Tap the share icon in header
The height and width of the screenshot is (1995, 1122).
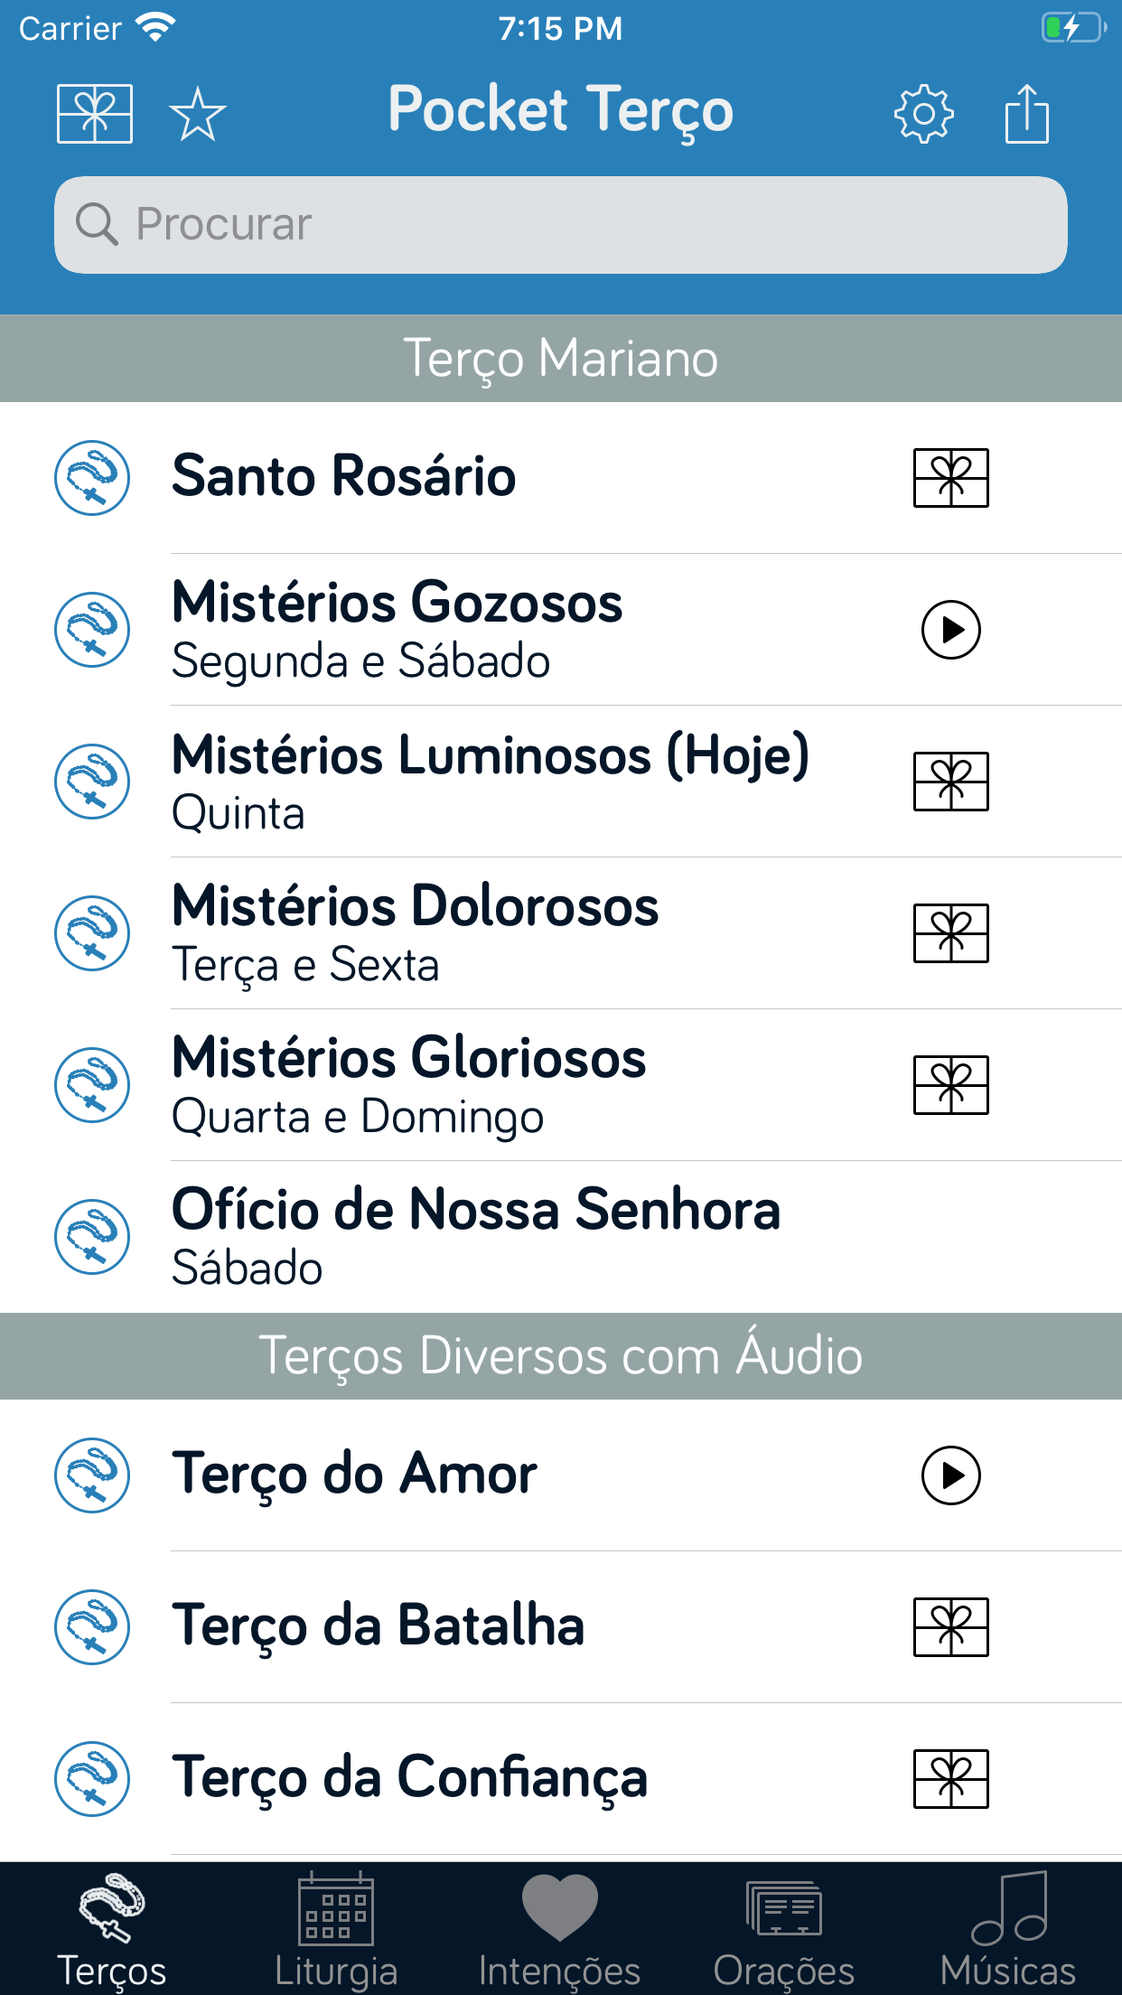[x=1027, y=114]
